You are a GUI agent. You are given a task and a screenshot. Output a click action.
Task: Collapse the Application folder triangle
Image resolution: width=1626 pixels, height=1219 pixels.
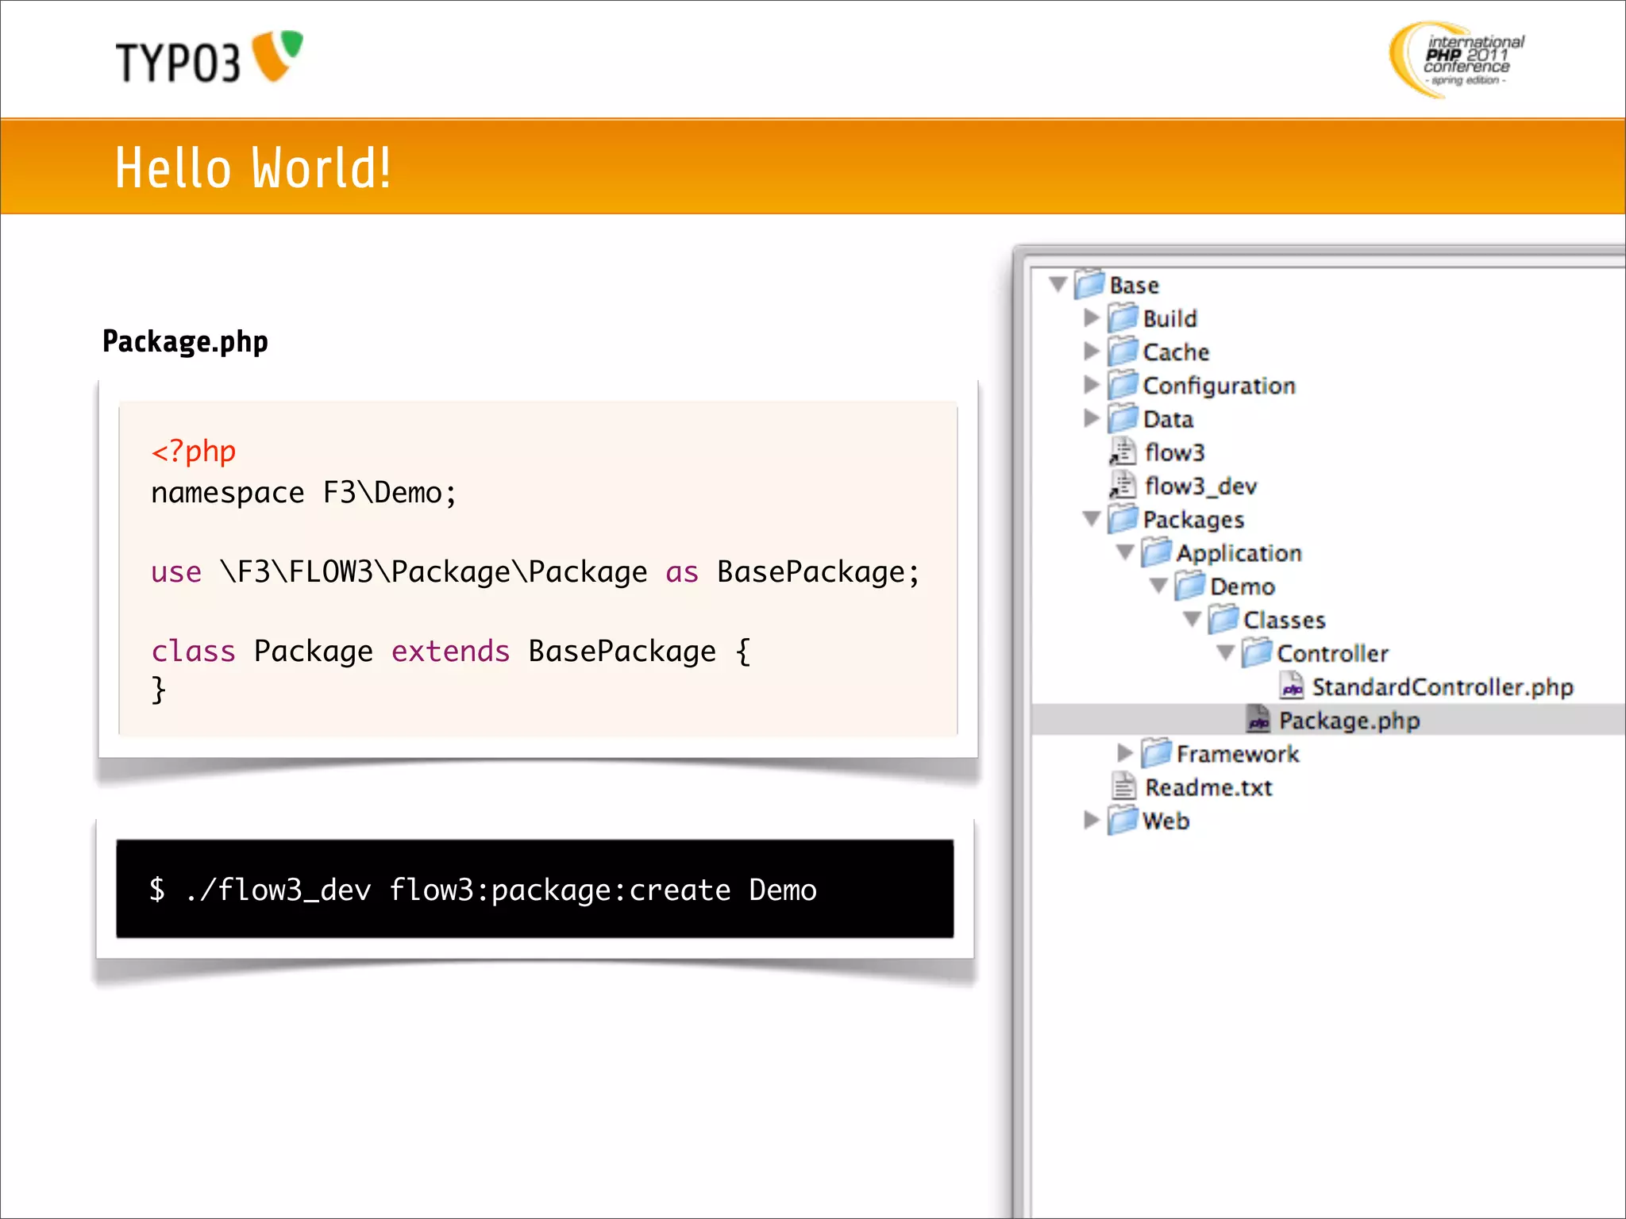(1125, 552)
